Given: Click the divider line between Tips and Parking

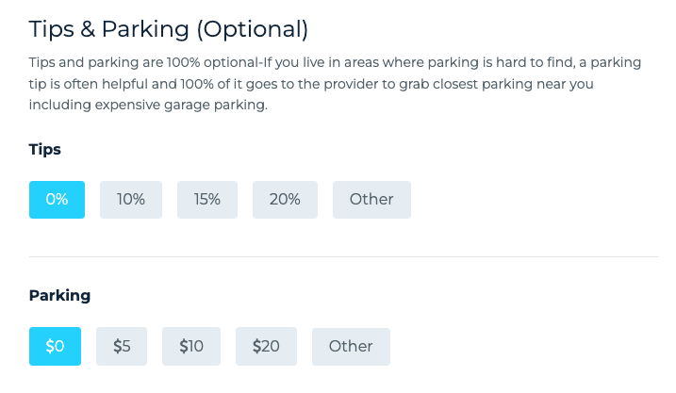Looking at the screenshot, I should click(343, 256).
